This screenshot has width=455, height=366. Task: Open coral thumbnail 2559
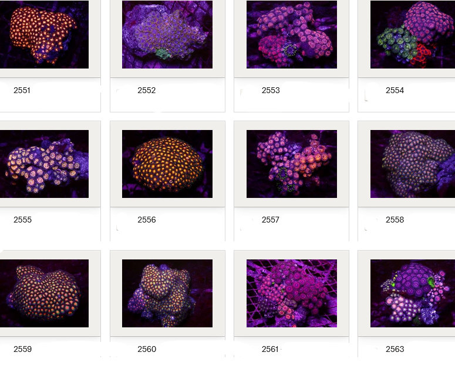(x=44, y=293)
